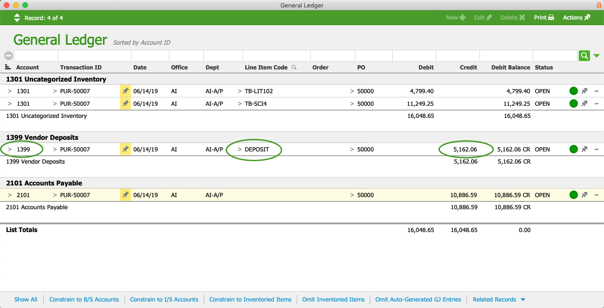Click green status circle in TB-LIT102 row

tap(574, 91)
